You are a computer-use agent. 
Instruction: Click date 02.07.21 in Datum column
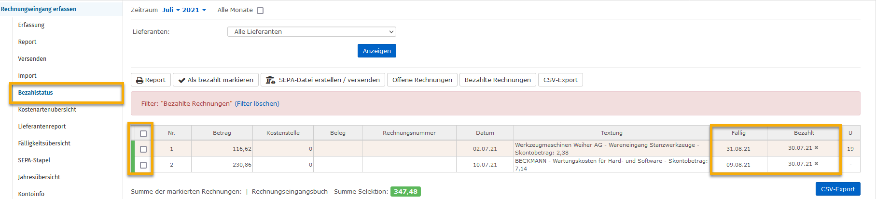pyautogui.click(x=485, y=149)
